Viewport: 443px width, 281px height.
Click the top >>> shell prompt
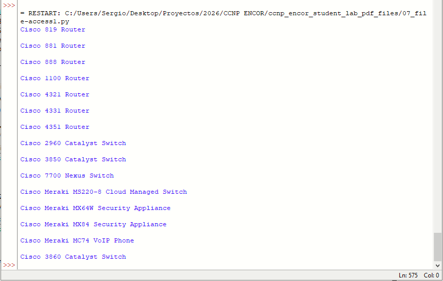[x=9, y=6]
